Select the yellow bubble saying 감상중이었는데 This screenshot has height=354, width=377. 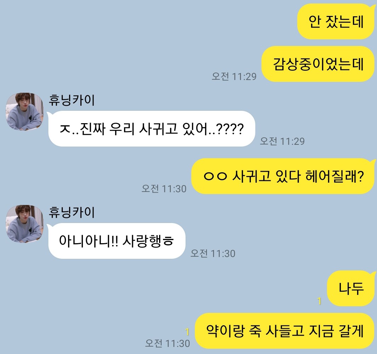pyautogui.click(x=318, y=64)
